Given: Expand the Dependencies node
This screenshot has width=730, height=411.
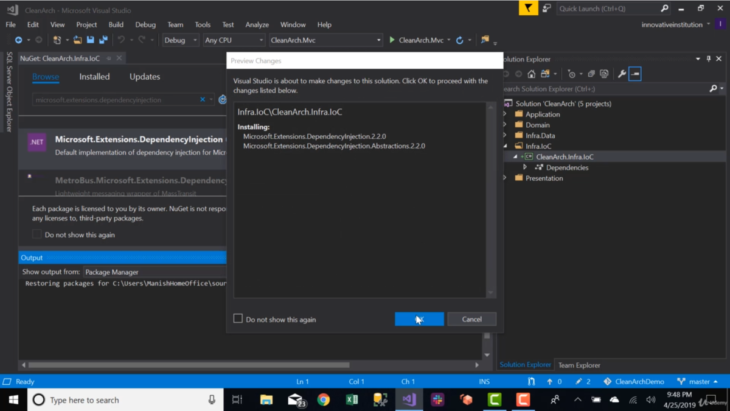Looking at the screenshot, I should coord(525,167).
